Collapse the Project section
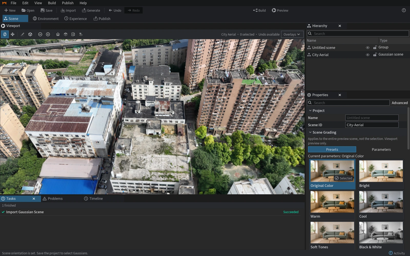The height and width of the screenshot is (256, 410). tap(310, 111)
